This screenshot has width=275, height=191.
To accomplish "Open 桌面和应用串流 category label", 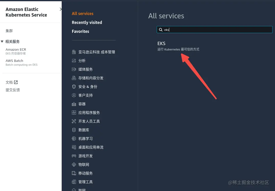I will click(x=91, y=147).
